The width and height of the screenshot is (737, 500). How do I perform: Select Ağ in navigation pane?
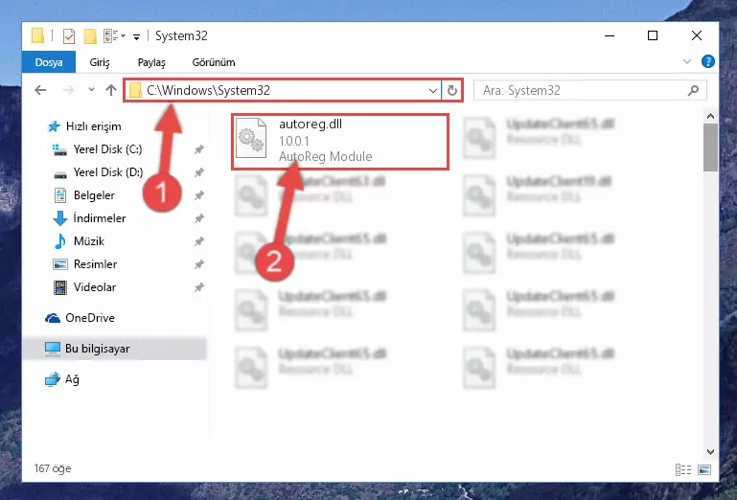coord(61,379)
